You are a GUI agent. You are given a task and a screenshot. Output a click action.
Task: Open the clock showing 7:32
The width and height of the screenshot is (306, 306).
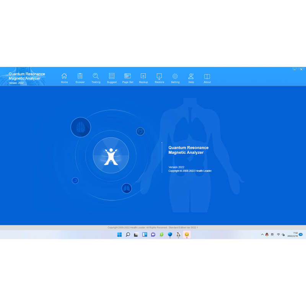[x=292, y=234]
